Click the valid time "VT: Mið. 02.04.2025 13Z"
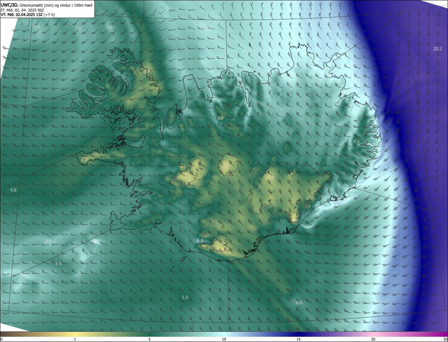Screen dimensions: 448x342 pyautogui.click(x=22, y=15)
